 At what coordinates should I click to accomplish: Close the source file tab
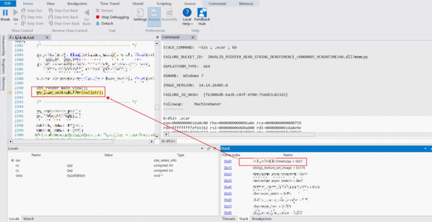(47, 37)
